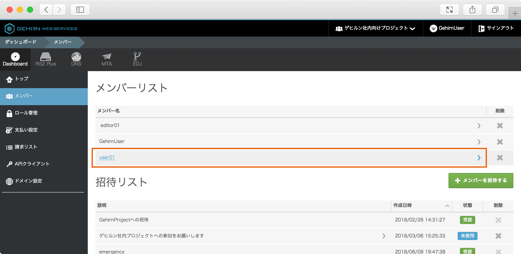This screenshot has width=521, height=254.
Task: Delete the 未使用 invitation with X icon
Action: 498,236
